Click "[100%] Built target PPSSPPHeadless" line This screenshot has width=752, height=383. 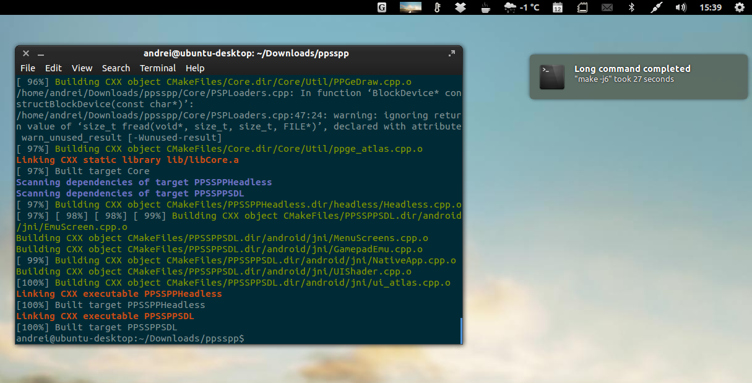click(x=110, y=305)
